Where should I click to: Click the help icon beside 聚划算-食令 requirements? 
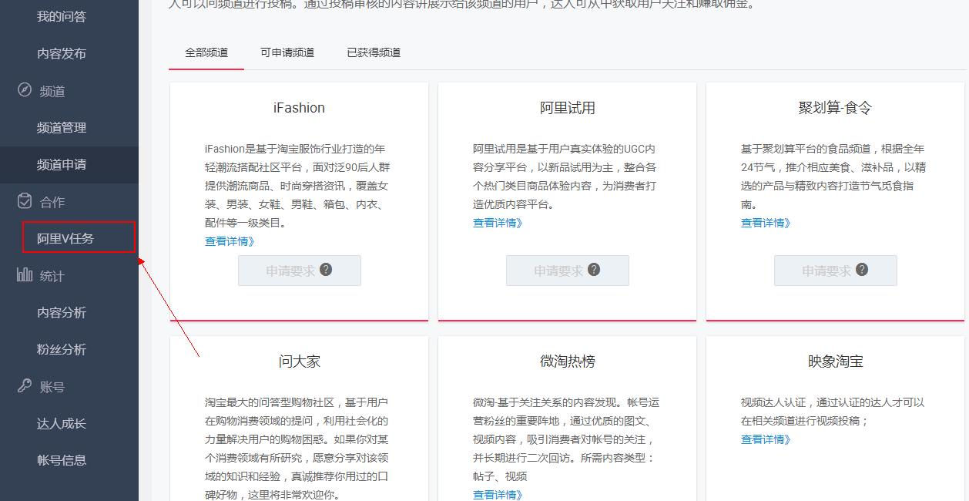click(x=860, y=271)
